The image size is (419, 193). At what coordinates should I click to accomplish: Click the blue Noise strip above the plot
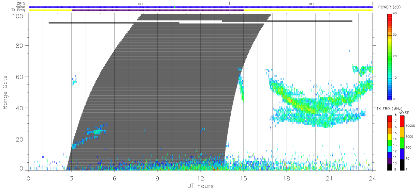201,7
